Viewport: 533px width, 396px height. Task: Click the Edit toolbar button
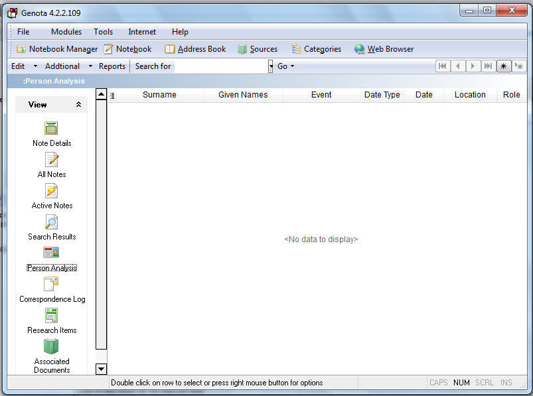click(x=18, y=66)
